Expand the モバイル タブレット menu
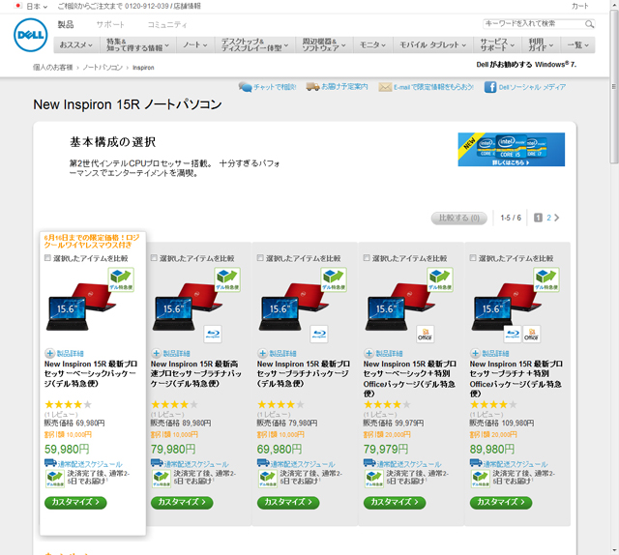This screenshot has height=555, width=619. [x=433, y=45]
